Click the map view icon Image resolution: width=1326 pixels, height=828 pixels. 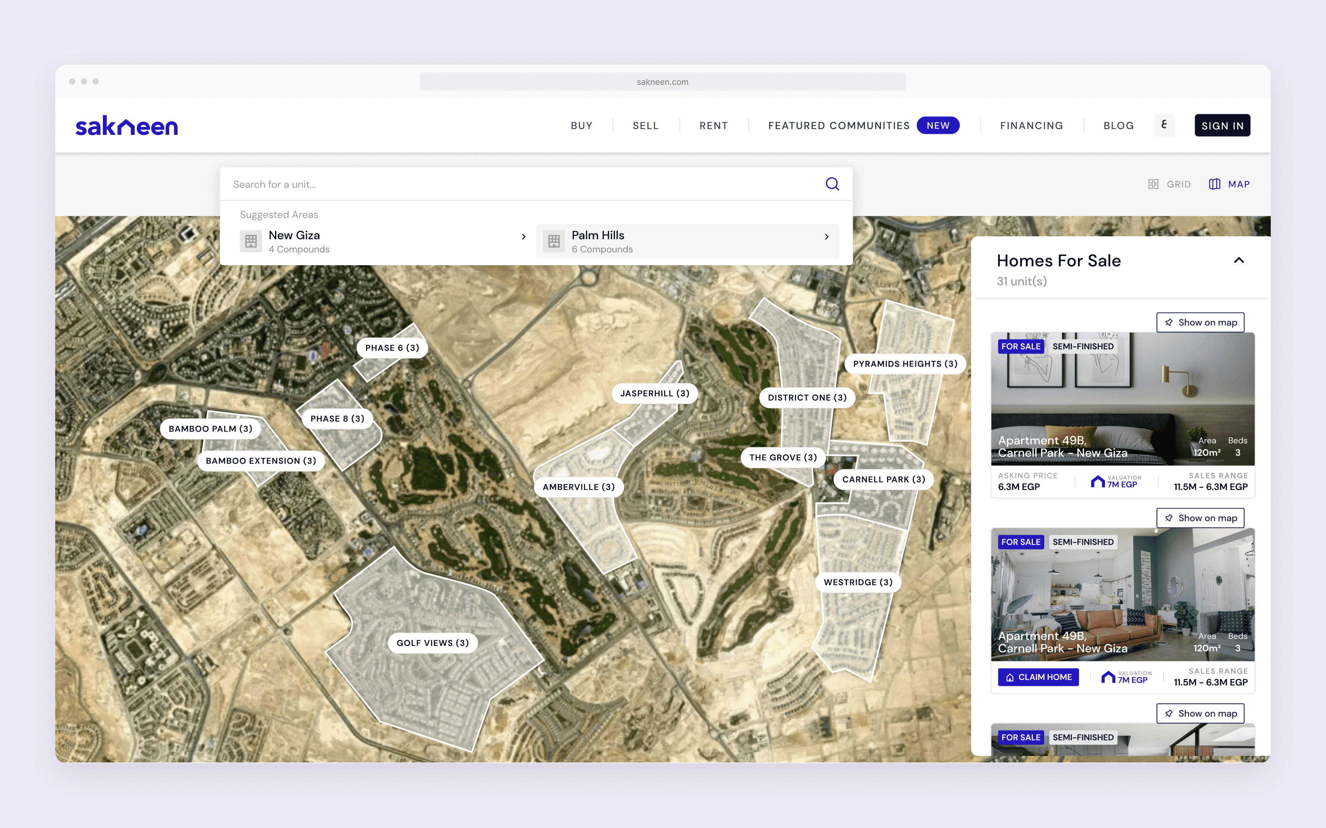tap(1215, 184)
